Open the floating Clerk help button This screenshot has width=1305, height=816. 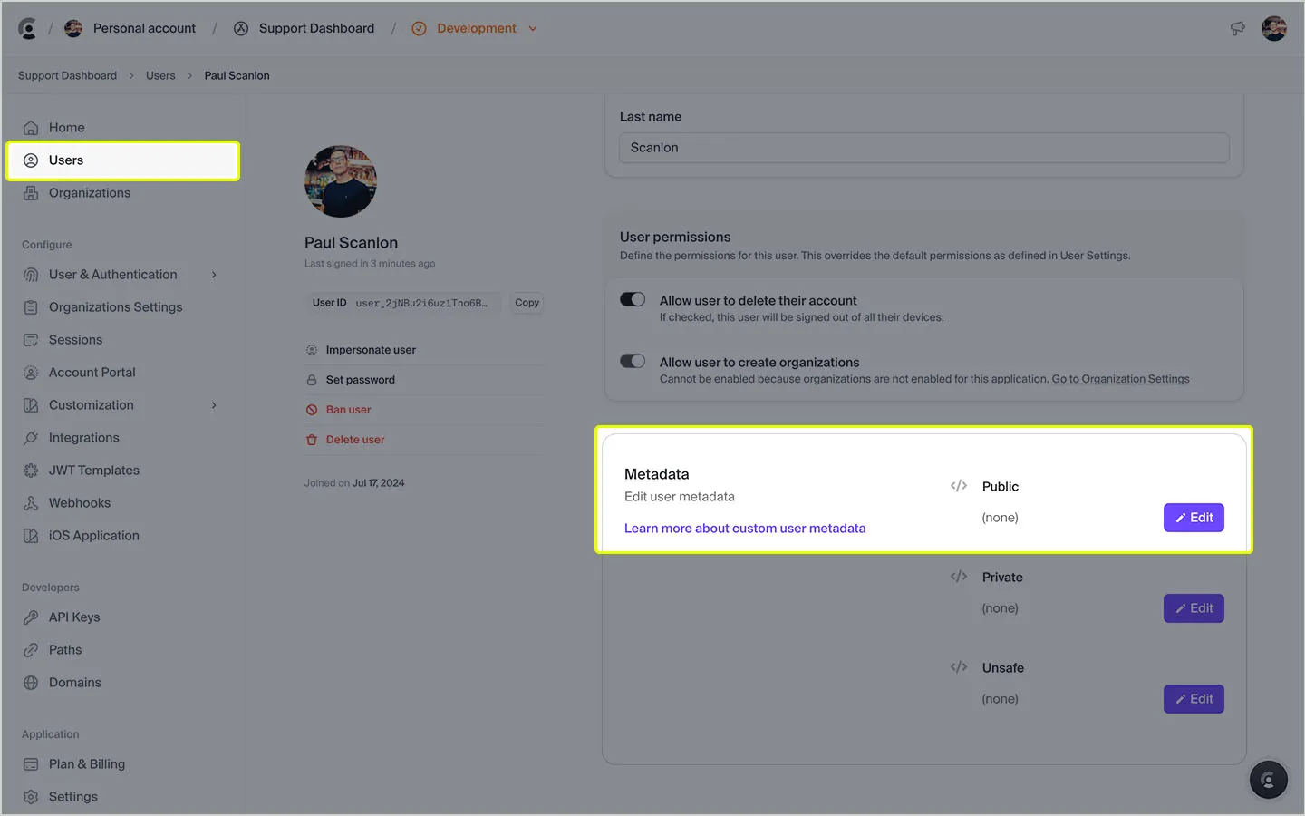(x=1268, y=780)
